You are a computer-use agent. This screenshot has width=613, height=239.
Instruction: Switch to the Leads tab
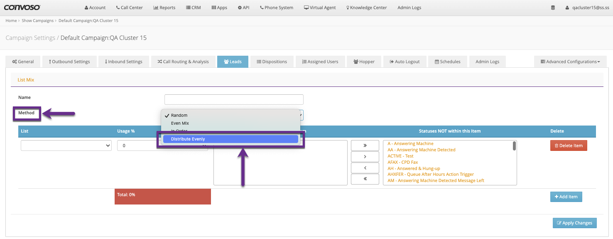(233, 62)
